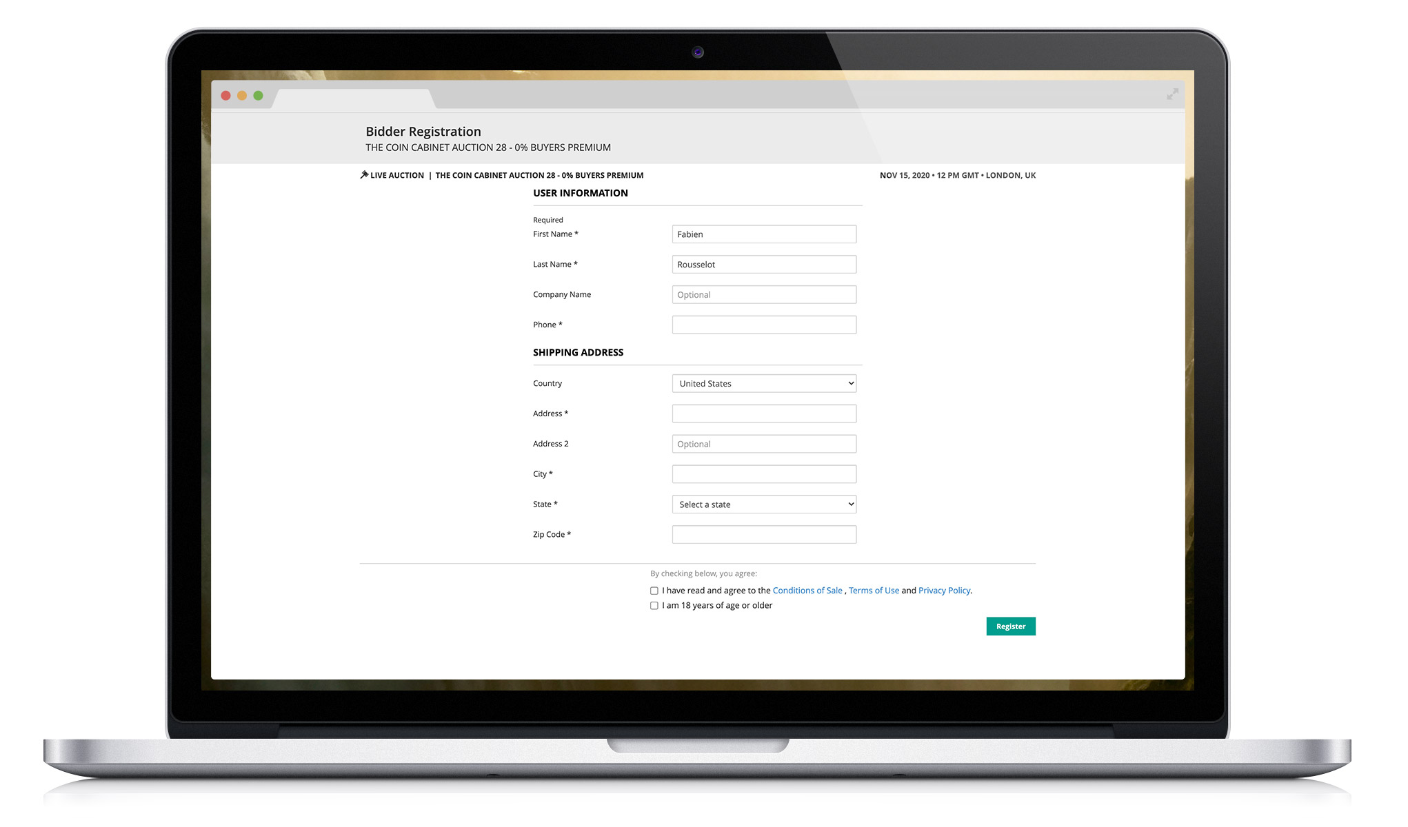1408x827 pixels.
Task: Click the Privacy Policy hyperlink
Action: (x=944, y=590)
